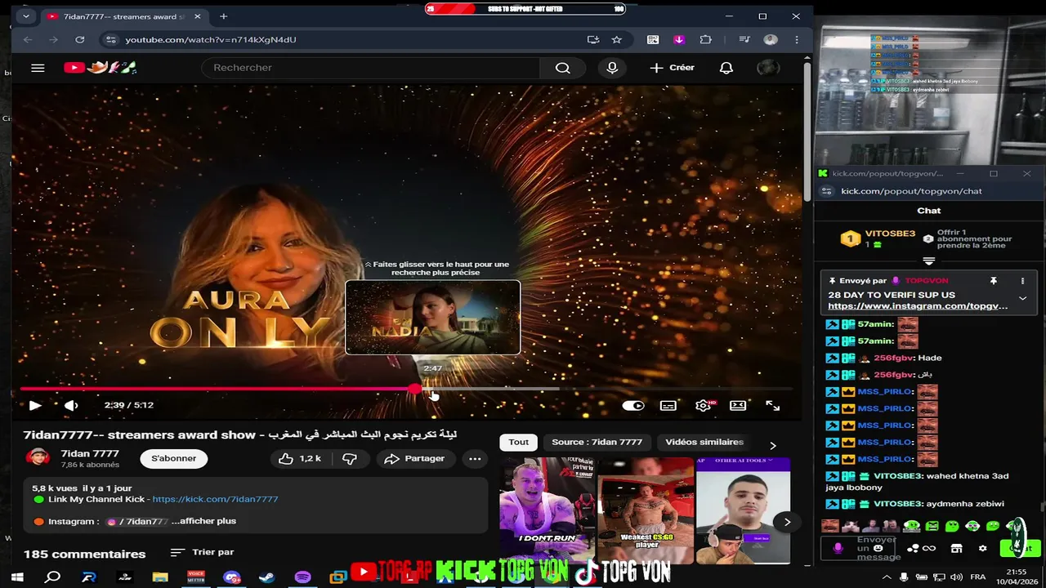Advance the shorts shelf with arrow

coord(787,522)
